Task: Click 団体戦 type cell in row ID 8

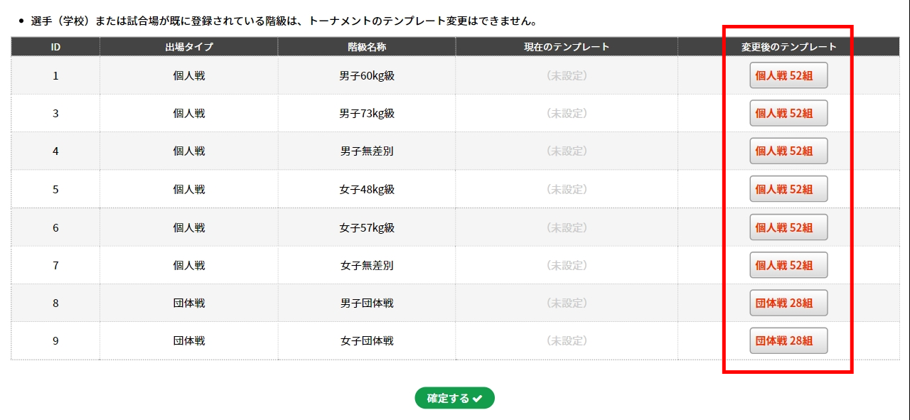Action: coord(189,303)
